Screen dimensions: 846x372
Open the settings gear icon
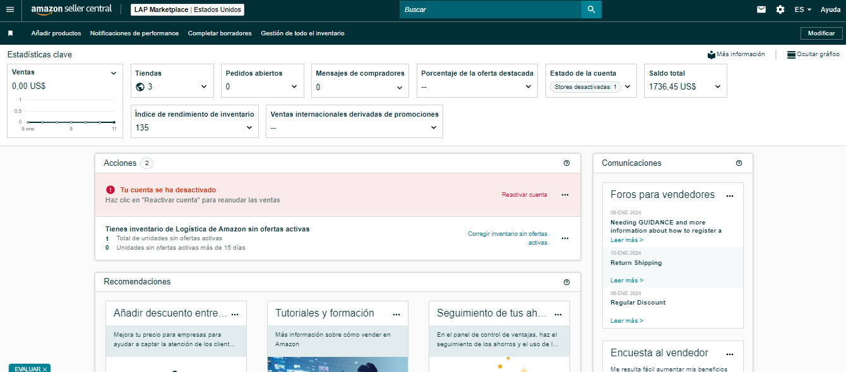(x=780, y=9)
